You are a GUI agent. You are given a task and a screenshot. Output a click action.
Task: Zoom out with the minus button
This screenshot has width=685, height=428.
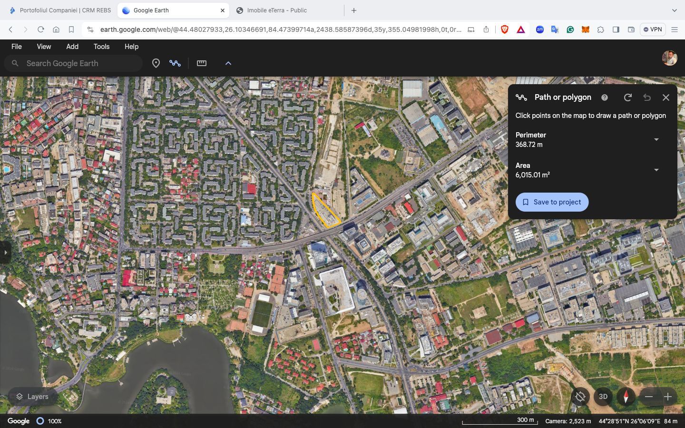(649, 397)
